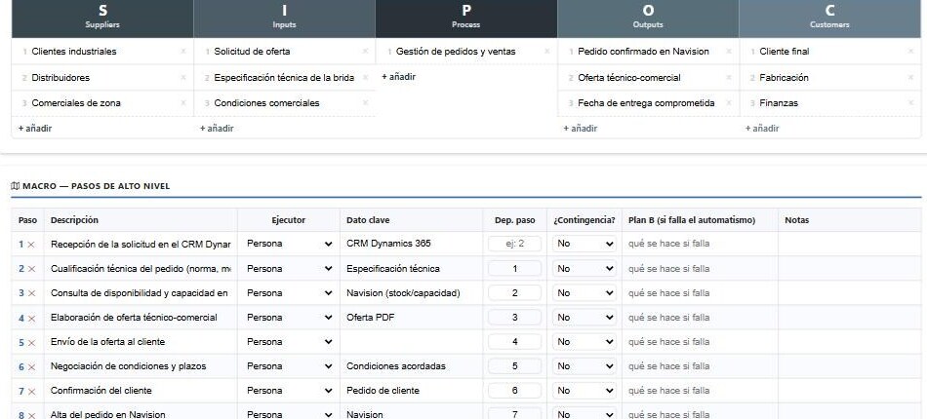Remove output 'Pedido confirmado en Navision'
The height and width of the screenshot is (419, 927).
[x=728, y=52]
